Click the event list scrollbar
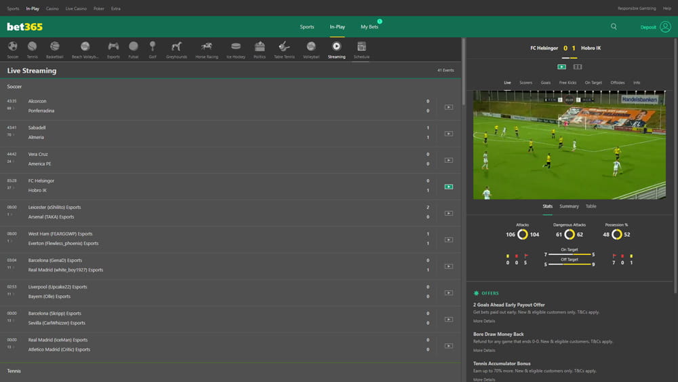The image size is (678, 382). click(463, 71)
